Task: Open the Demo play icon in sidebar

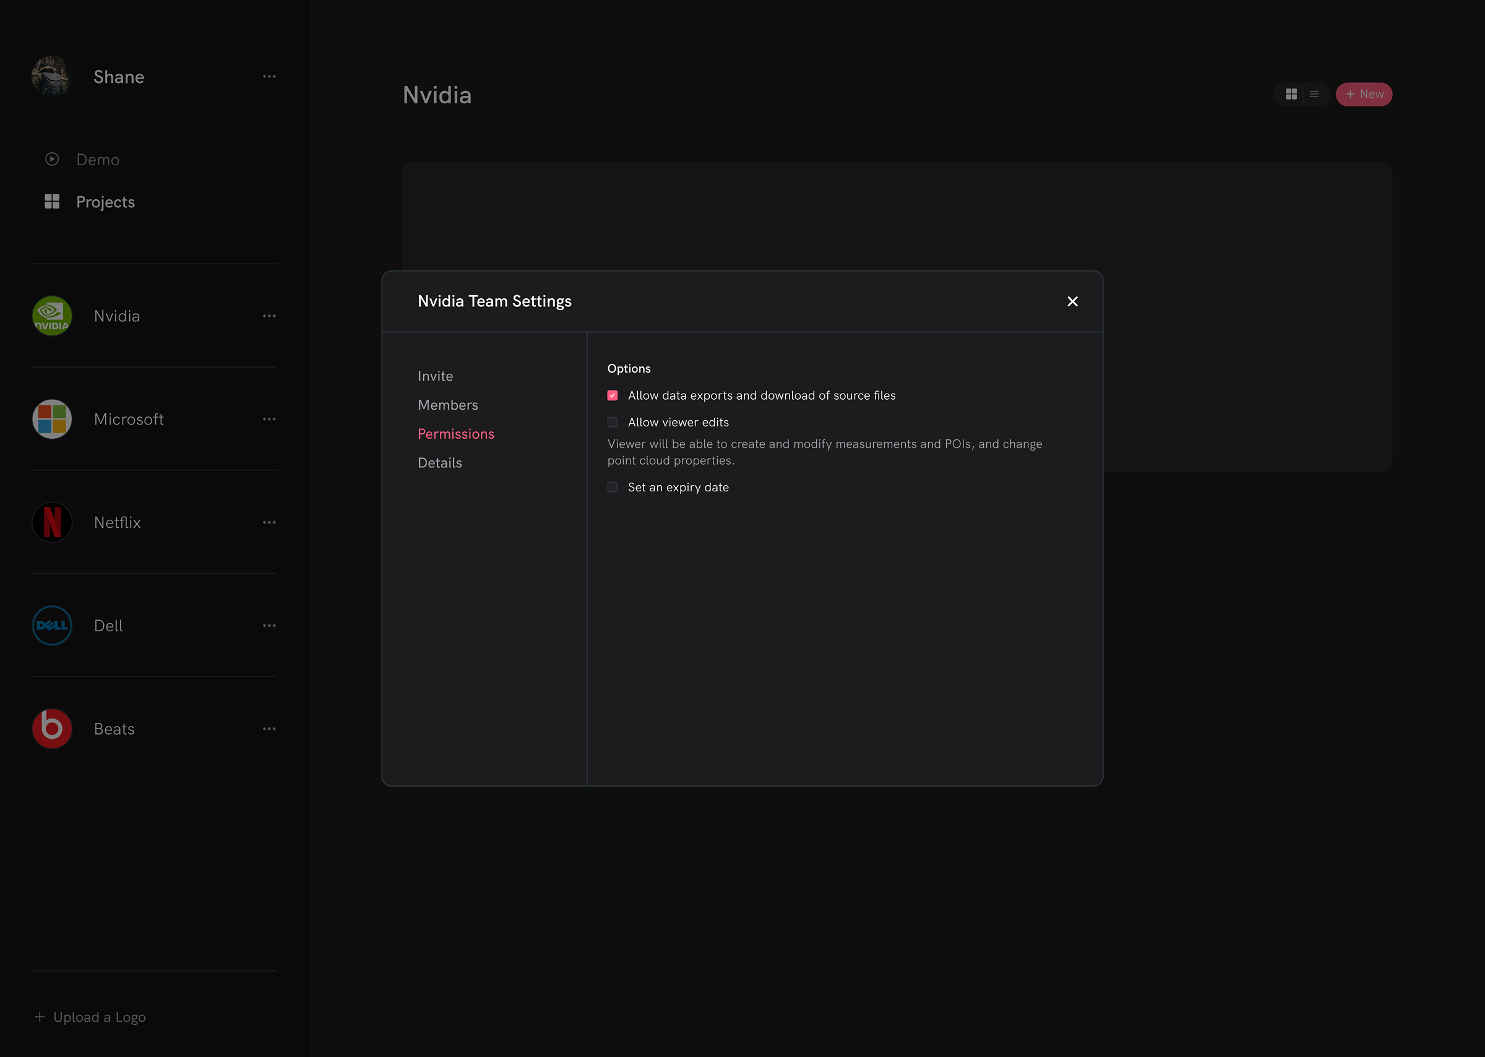Action: pos(51,159)
